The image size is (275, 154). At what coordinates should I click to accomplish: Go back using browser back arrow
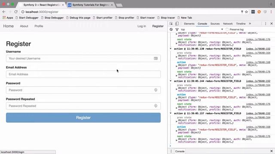4,12
